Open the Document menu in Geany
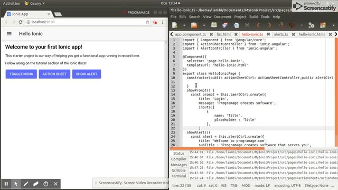Image resolution: width=338 pixels, height=190 pixels. pos(223,17)
